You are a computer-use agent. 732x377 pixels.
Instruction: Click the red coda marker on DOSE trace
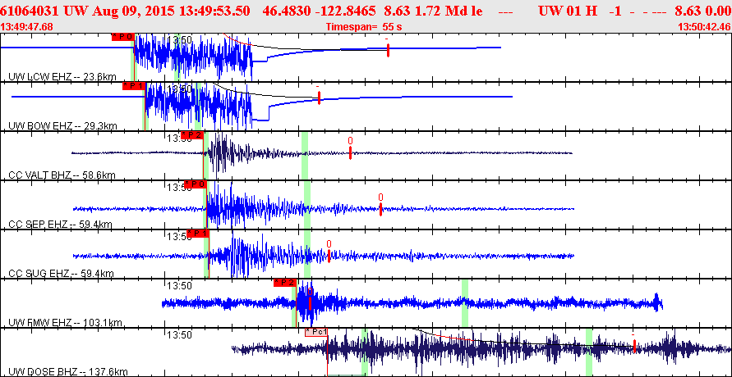click(634, 345)
